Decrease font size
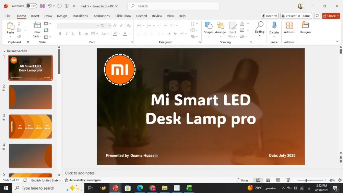The image size is (343, 193). click(122, 26)
